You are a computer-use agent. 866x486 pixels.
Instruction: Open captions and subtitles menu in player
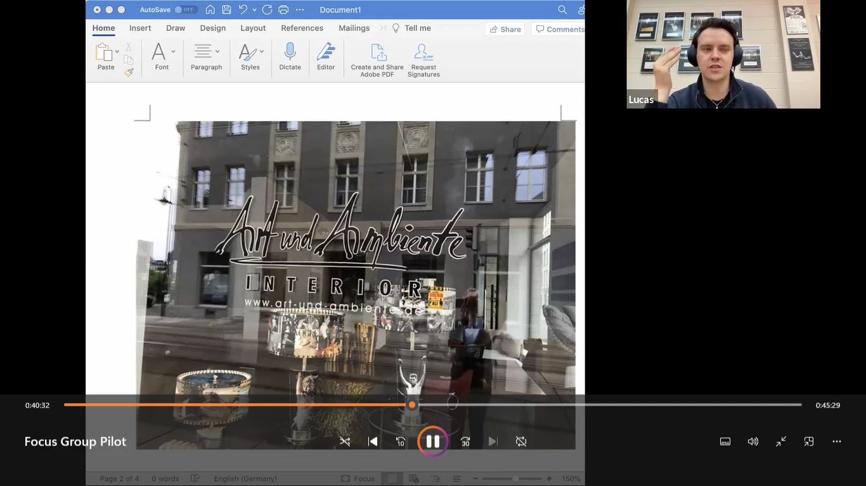(725, 442)
